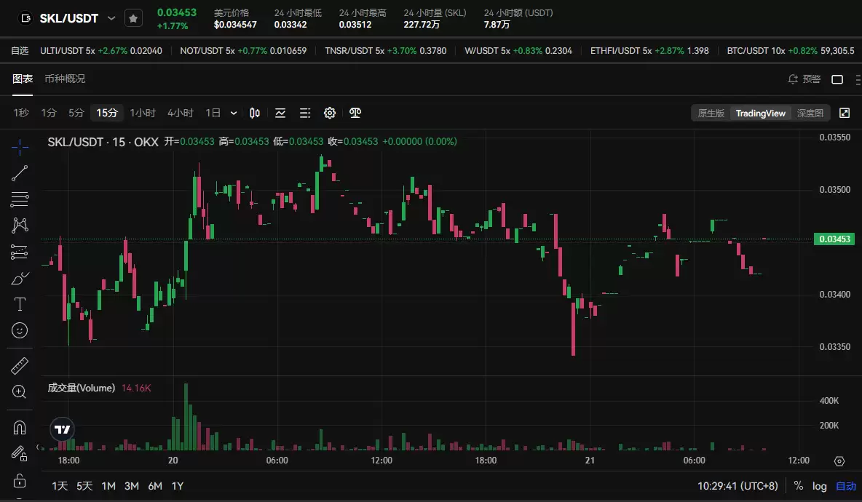Viewport: 862px width, 502px height.
Task: Toggle log scale on price axis
Action: [x=820, y=486]
